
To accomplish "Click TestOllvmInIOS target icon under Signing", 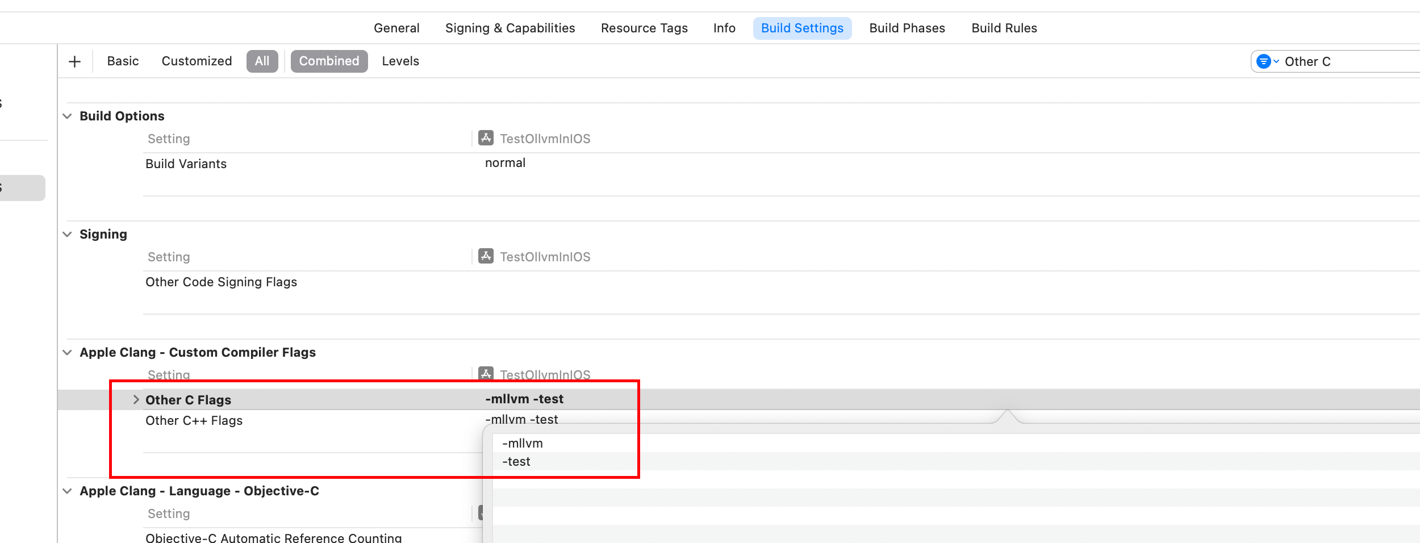I will pyautogui.click(x=486, y=256).
